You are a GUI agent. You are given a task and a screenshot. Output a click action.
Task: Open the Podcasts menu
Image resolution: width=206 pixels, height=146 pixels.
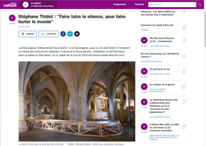coord(139,5)
